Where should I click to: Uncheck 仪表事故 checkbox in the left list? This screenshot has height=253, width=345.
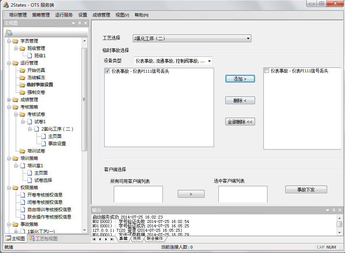[x=107, y=71]
